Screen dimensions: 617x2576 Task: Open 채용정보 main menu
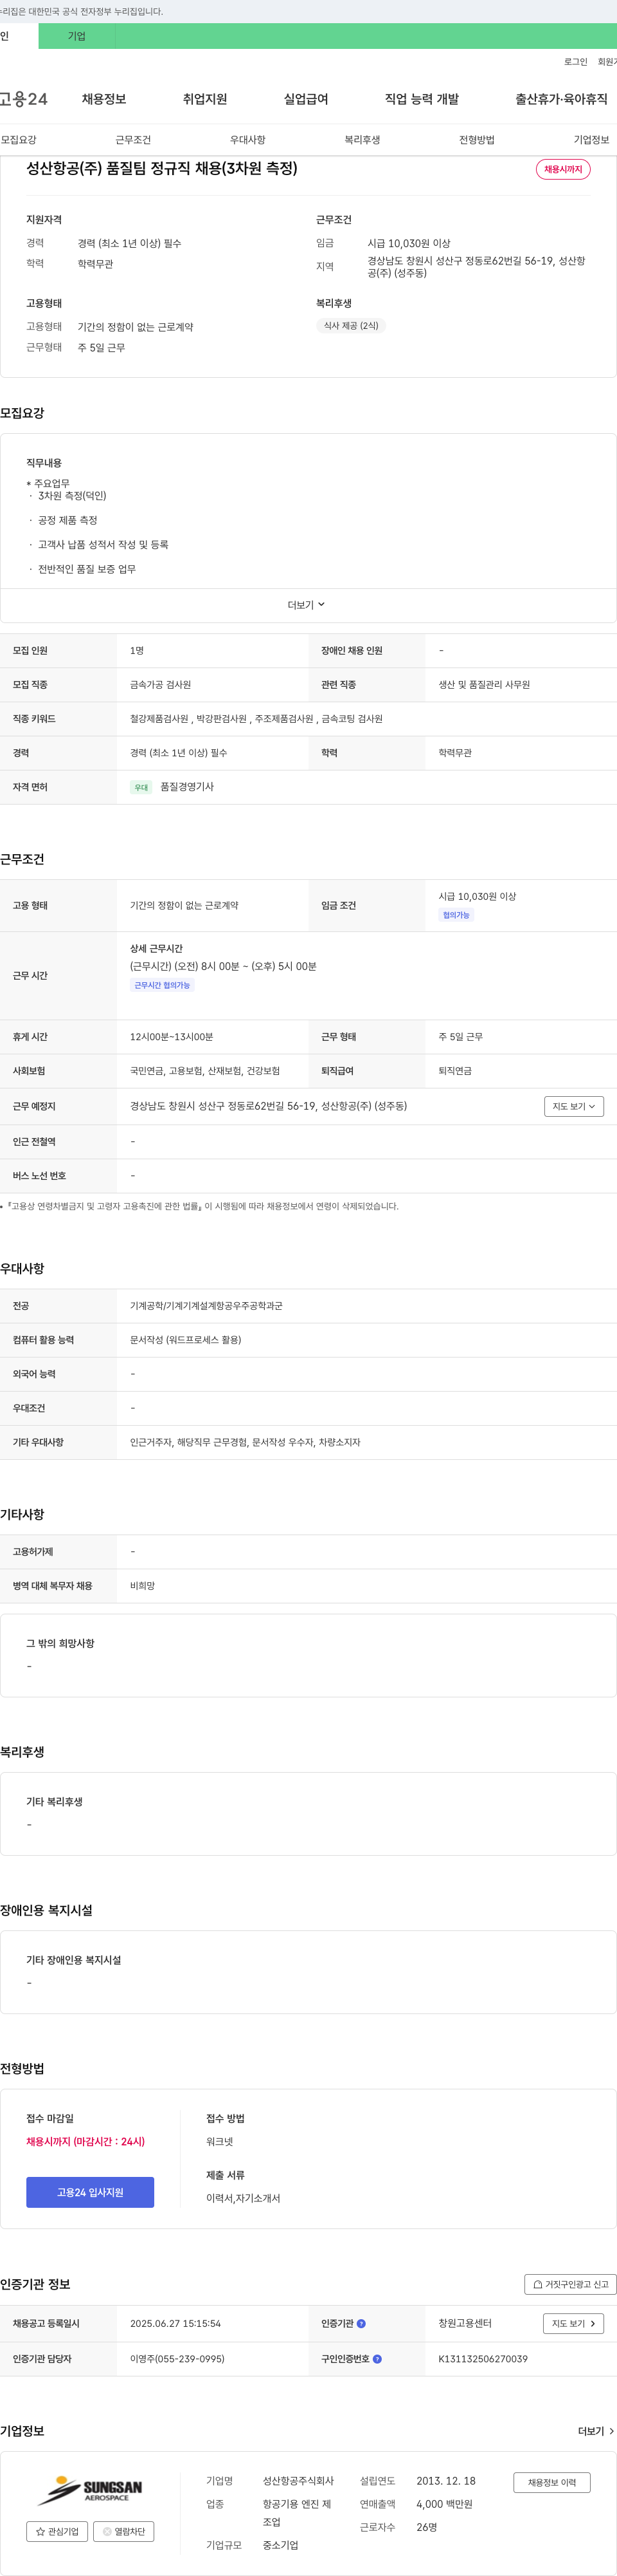[x=104, y=99]
